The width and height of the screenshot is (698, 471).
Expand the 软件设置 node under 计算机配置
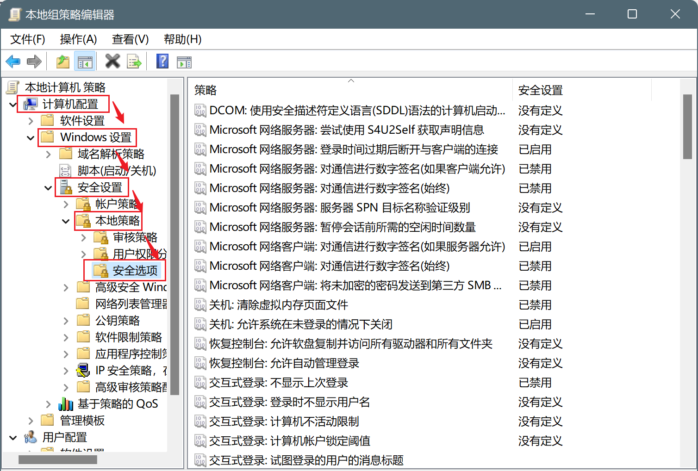coord(31,121)
